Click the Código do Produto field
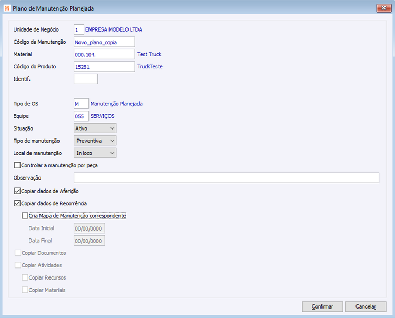 pyautogui.click(x=104, y=67)
